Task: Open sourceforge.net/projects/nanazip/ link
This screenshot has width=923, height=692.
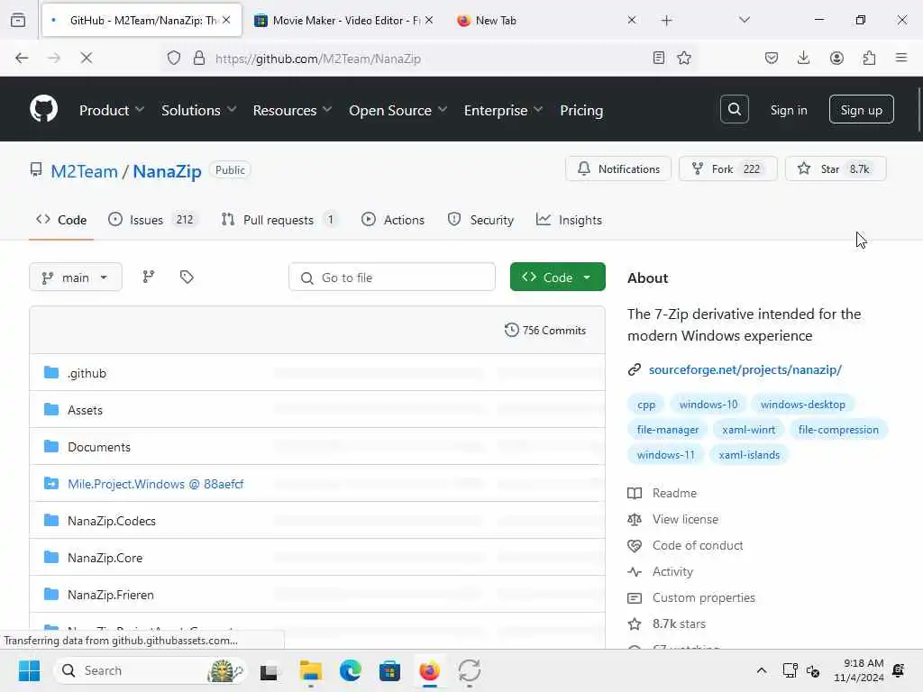Action: tap(745, 369)
